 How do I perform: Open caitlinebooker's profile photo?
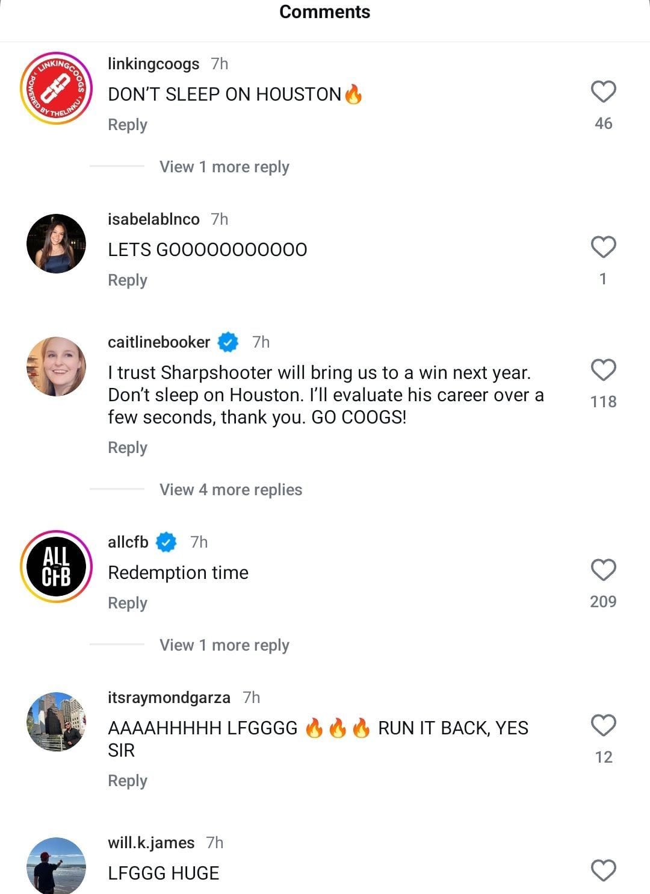(x=56, y=366)
